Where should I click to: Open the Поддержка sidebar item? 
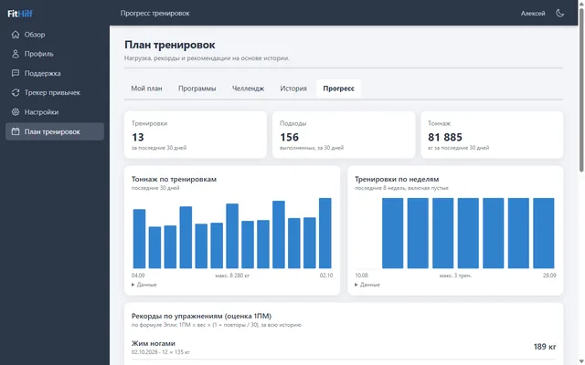point(55,73)
